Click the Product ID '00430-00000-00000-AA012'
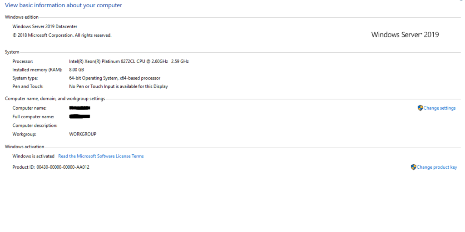 [x=63, y=167]
